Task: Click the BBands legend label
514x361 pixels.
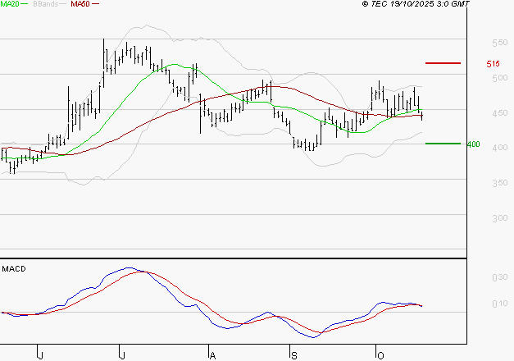Action: [46, 4]
